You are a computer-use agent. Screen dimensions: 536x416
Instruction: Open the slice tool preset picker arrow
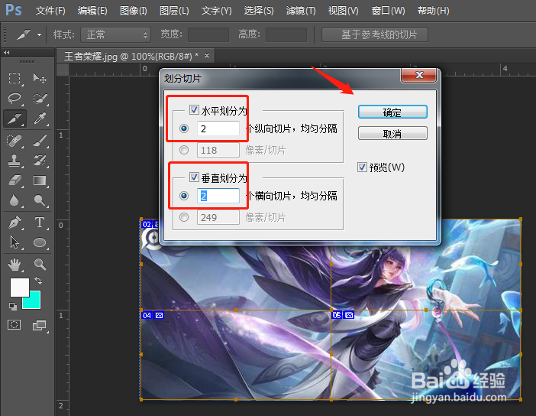40,34
